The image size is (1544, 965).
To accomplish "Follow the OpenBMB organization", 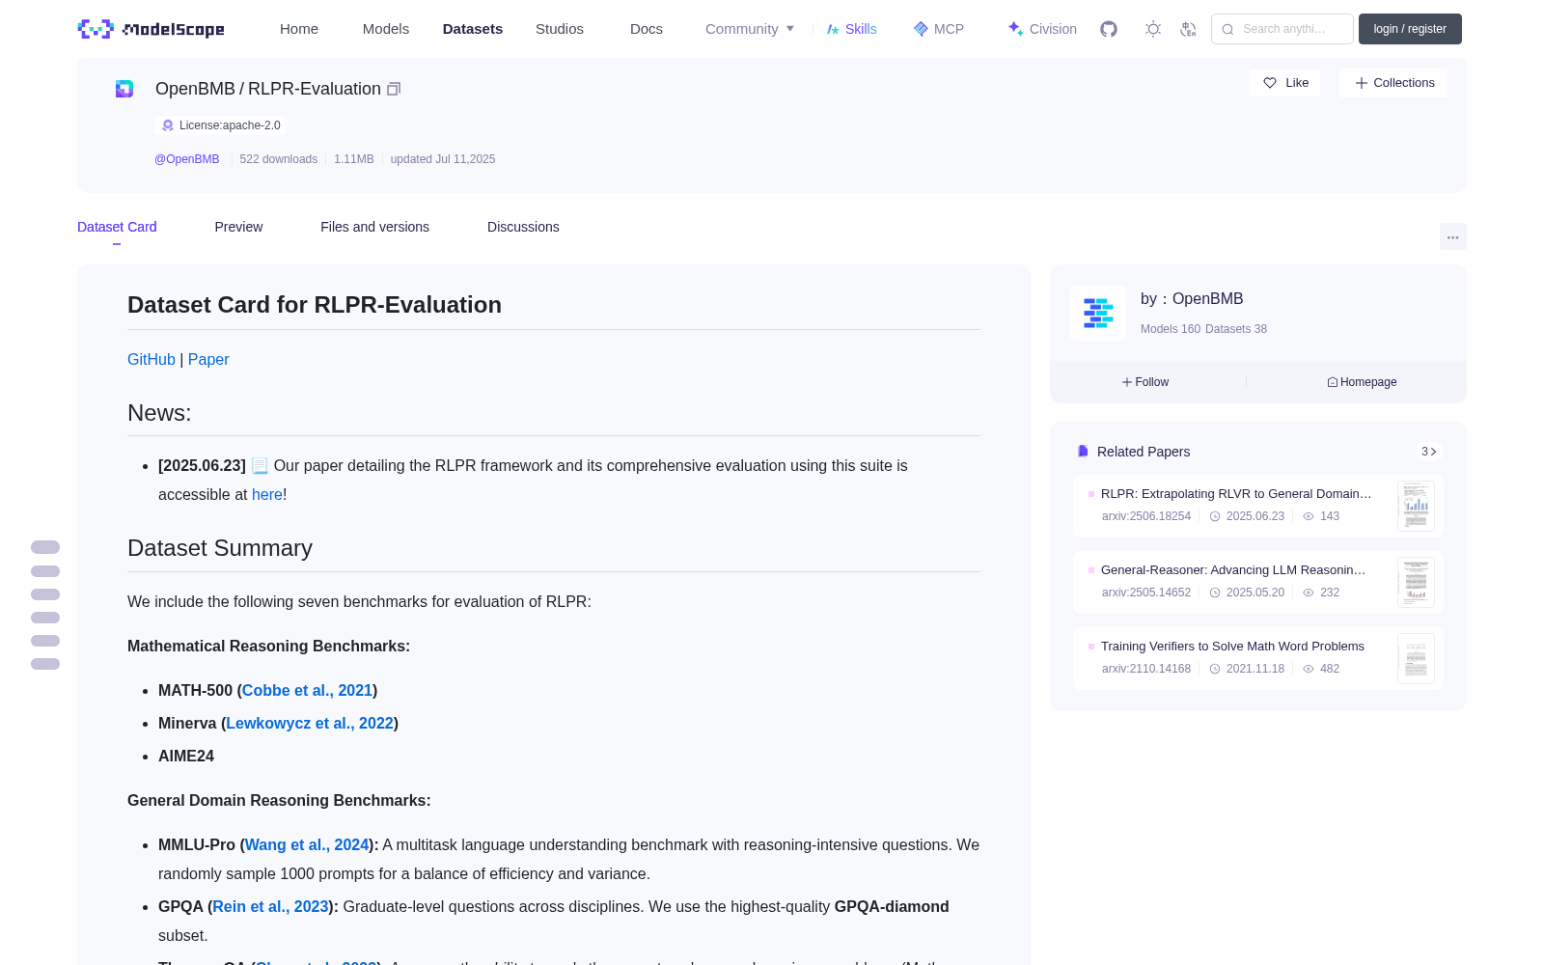I will [x=1145, y=382].
